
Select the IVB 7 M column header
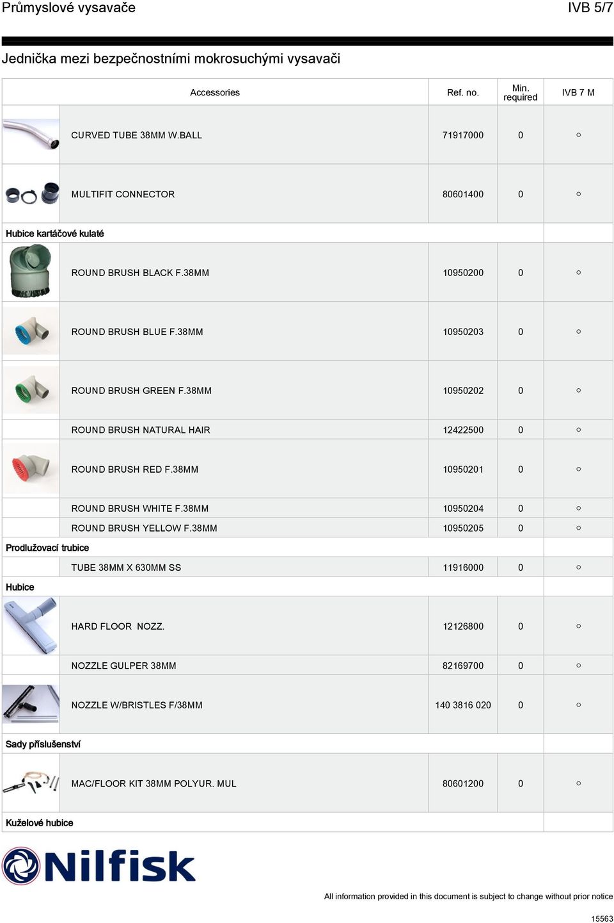pyautogui.click(x=578, y=92)
